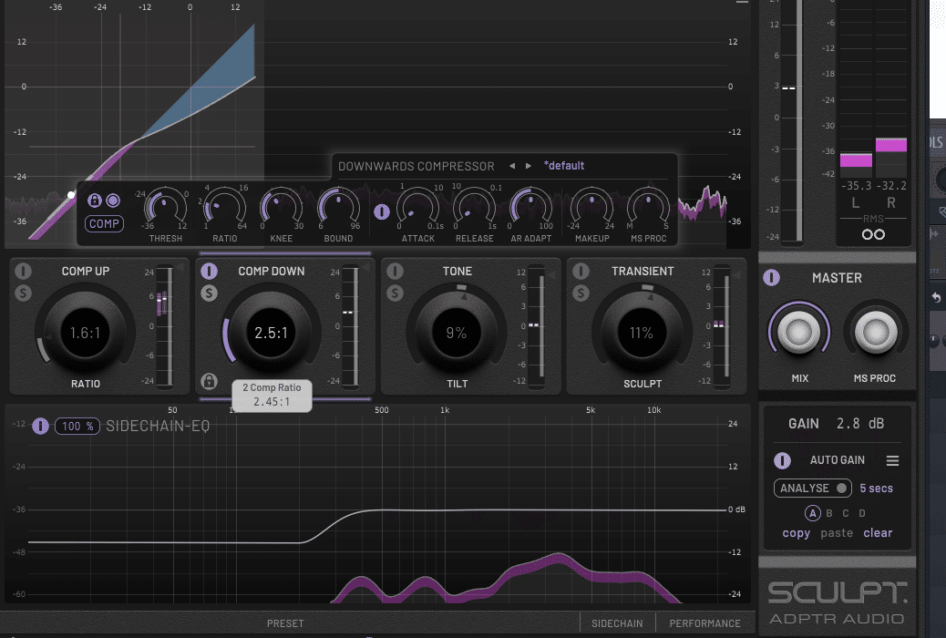Open the SIDECHAIN tab at bottom
Viewport: 946px width, 638px height.
617,623
